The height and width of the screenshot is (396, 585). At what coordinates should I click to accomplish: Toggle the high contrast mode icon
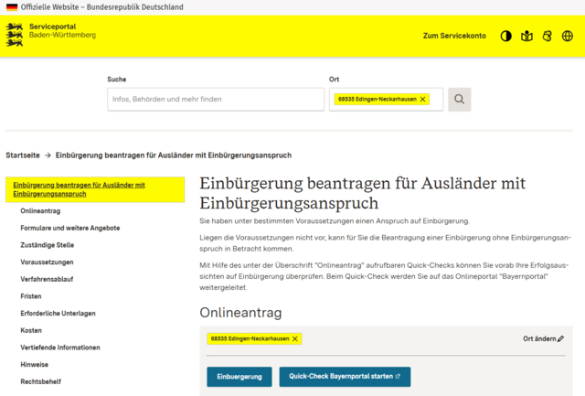click(x=505, y=36)
